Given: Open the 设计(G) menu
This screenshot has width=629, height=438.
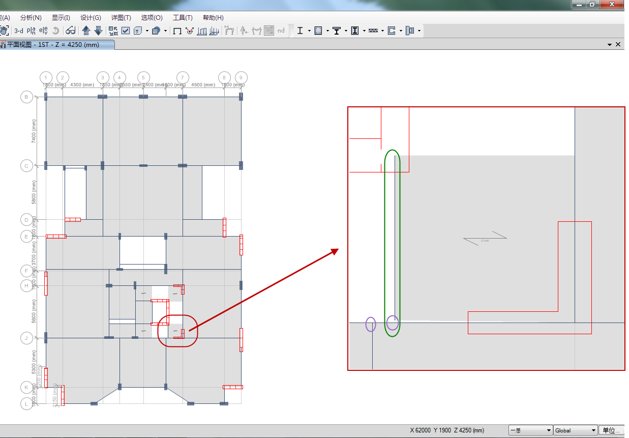Looking at the screenshot, I should pos(91,18).
